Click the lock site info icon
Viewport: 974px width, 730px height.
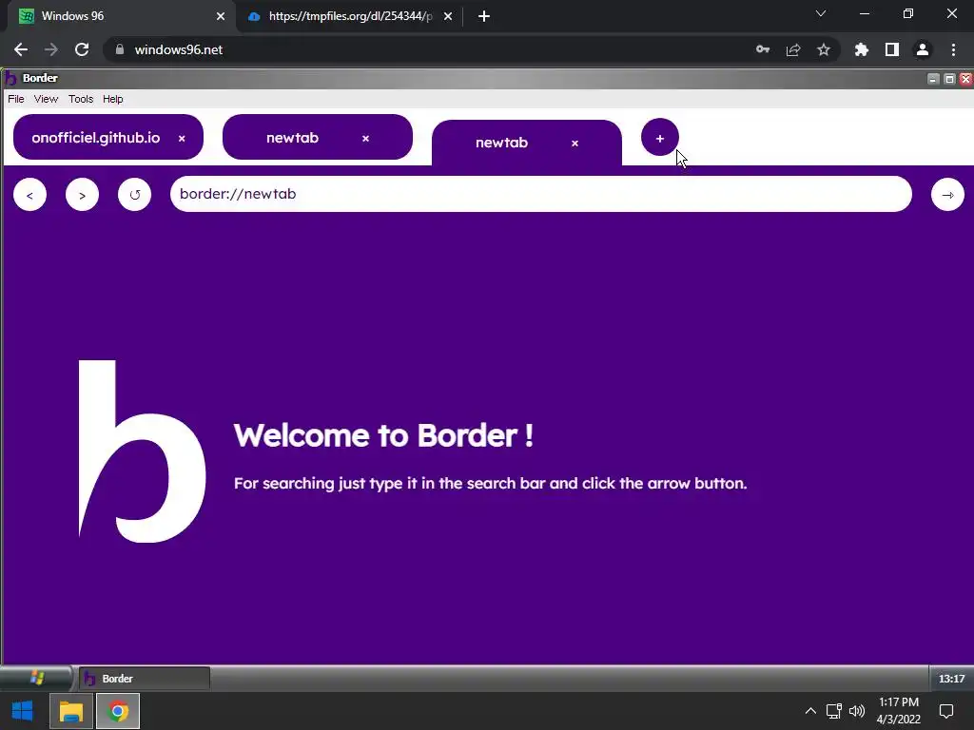pyautogui.click(x=120, y=49)
